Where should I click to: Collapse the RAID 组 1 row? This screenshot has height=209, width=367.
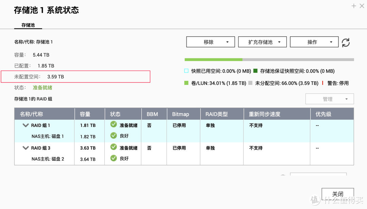(x=25, y=125)
